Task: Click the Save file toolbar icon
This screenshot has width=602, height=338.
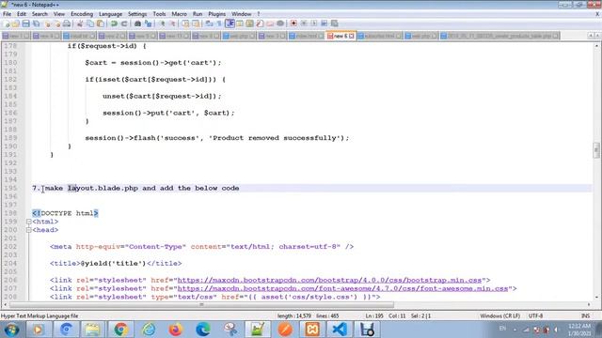Action: tap(25, 23)
